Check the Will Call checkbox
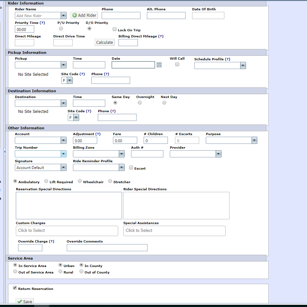Screen dimensions: 307x307 point(177,64)
